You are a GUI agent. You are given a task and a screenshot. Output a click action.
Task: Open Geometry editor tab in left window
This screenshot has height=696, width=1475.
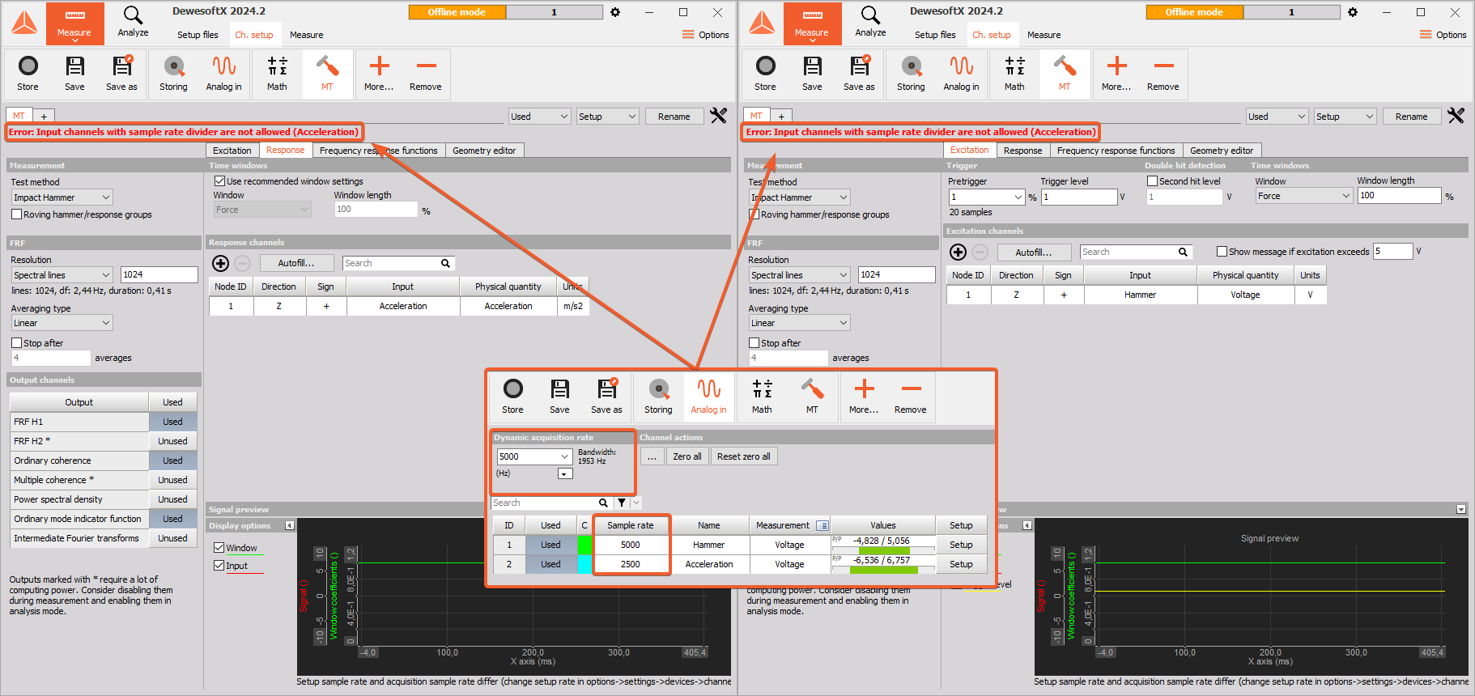(484, 151)
